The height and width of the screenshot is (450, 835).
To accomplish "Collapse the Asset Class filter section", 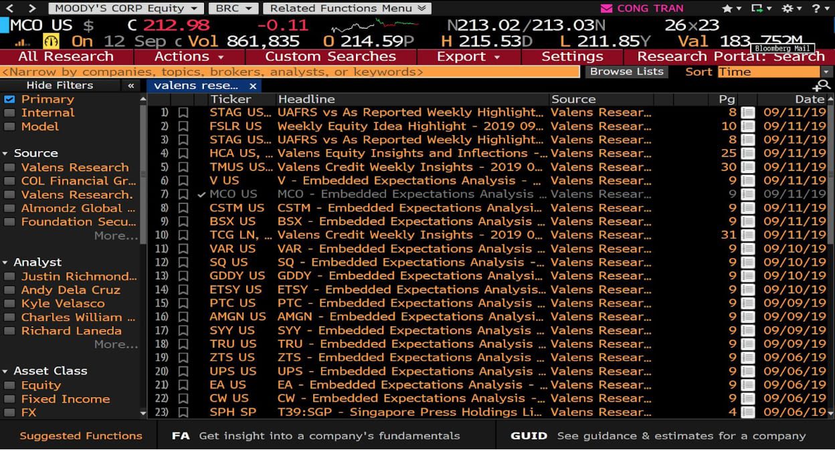I will coord(5,371).
